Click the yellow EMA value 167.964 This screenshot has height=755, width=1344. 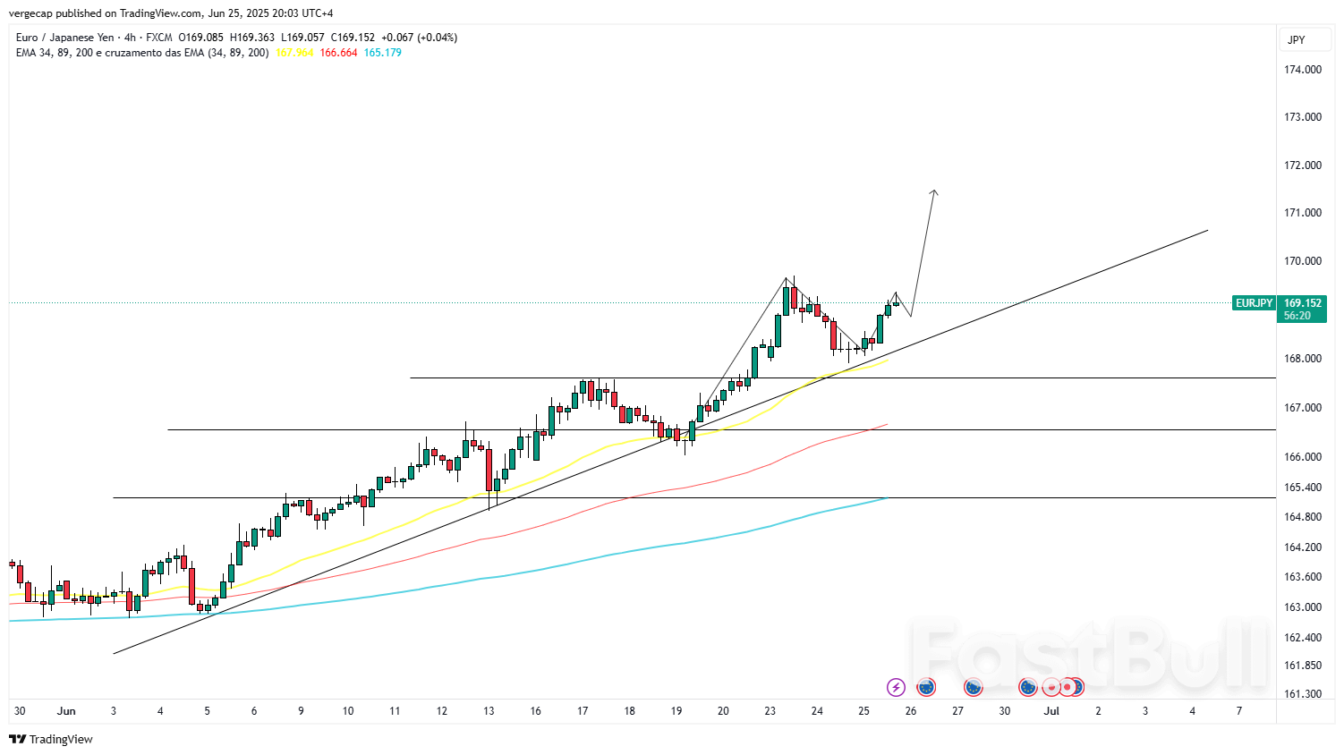coord(294,53)
